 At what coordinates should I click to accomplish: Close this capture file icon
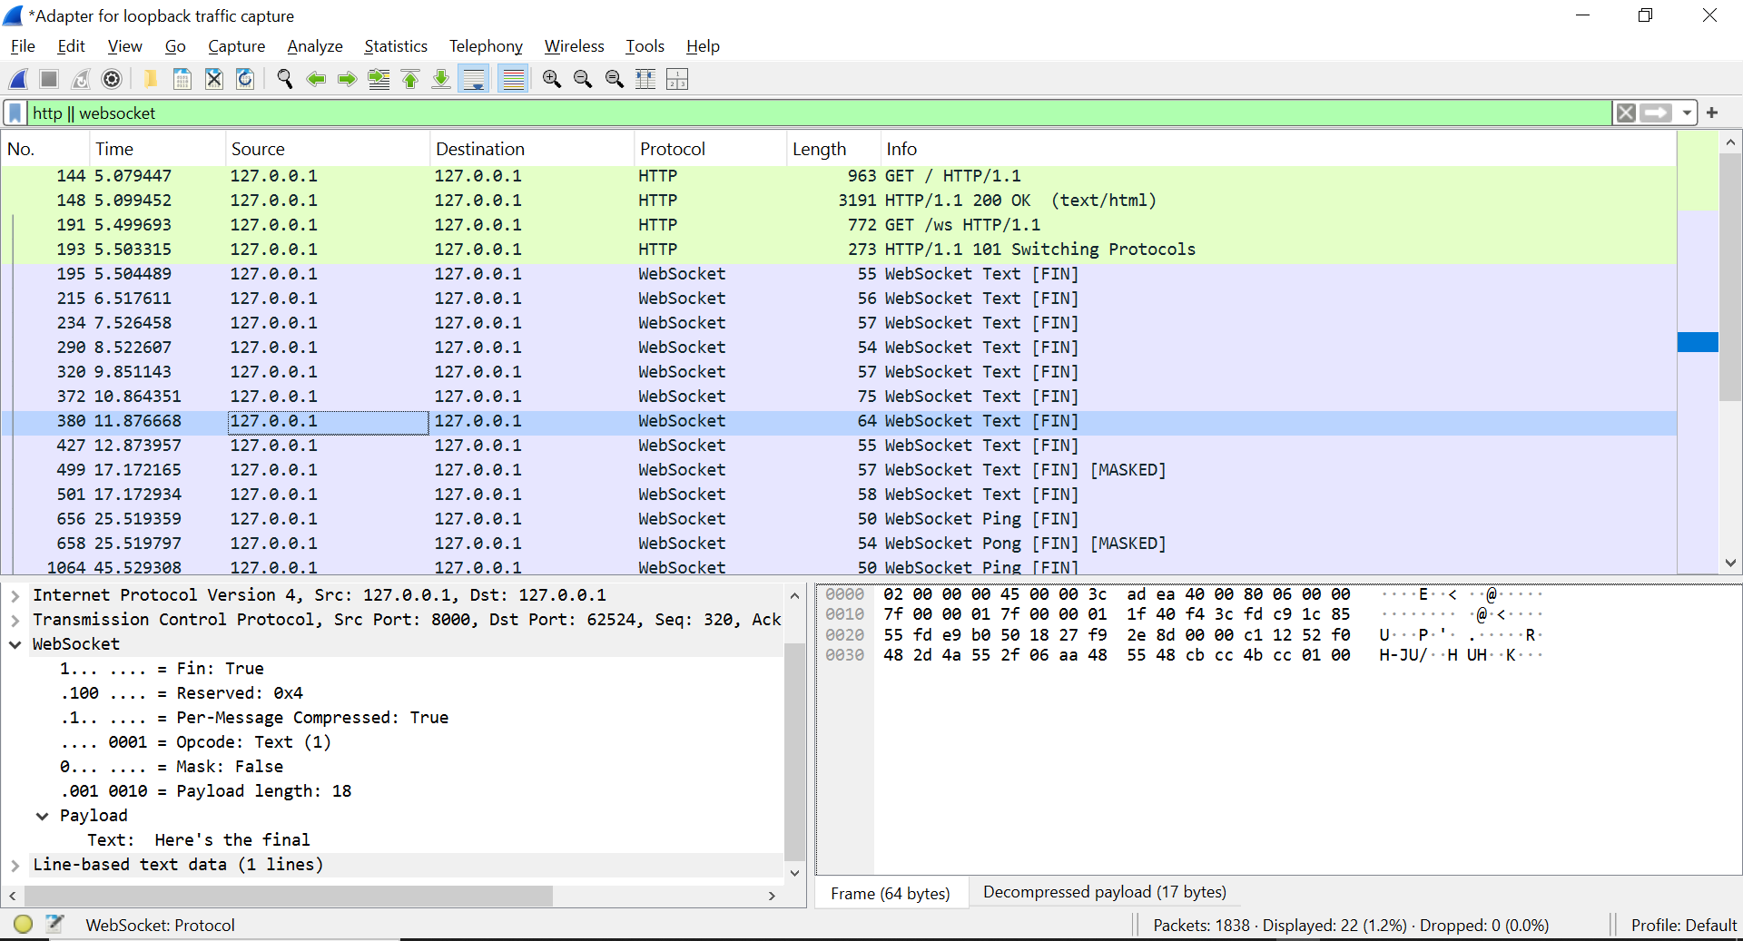click(213, 80)
